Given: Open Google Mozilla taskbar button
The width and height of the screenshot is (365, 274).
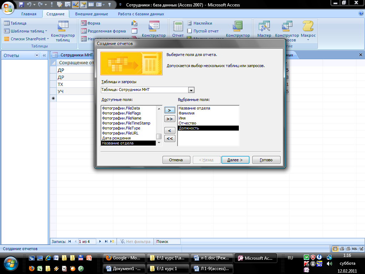Looking at the screenshot, I should coord(124,258).
